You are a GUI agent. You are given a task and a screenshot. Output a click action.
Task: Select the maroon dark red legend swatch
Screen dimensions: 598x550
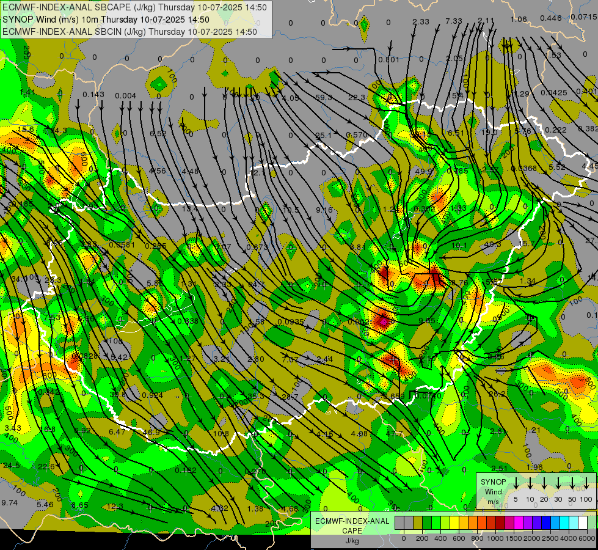(500, 523)
